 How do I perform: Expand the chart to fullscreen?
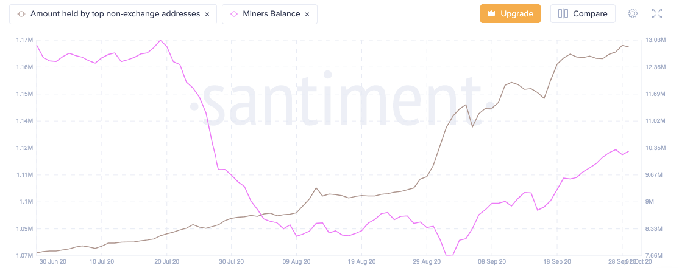[x=657, y=13]
